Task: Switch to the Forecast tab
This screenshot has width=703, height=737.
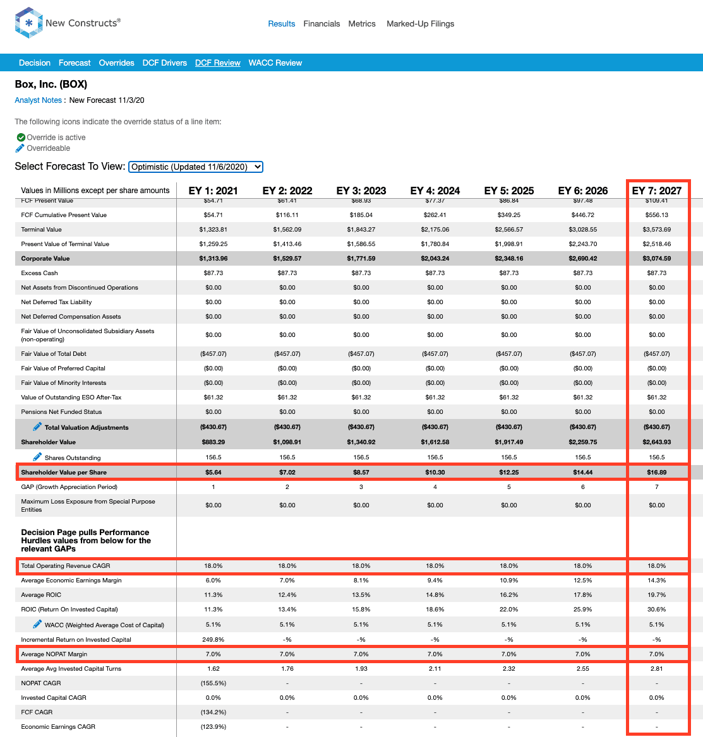Action: pyautogui.click(x=75, y=62)
